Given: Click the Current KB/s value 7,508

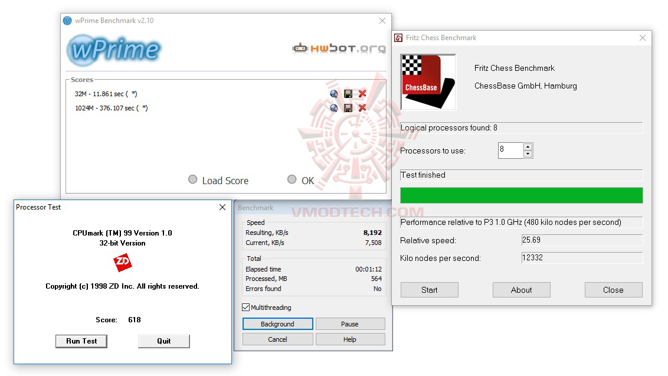Looking at the screenshot, I should click(x=374, y=243).
